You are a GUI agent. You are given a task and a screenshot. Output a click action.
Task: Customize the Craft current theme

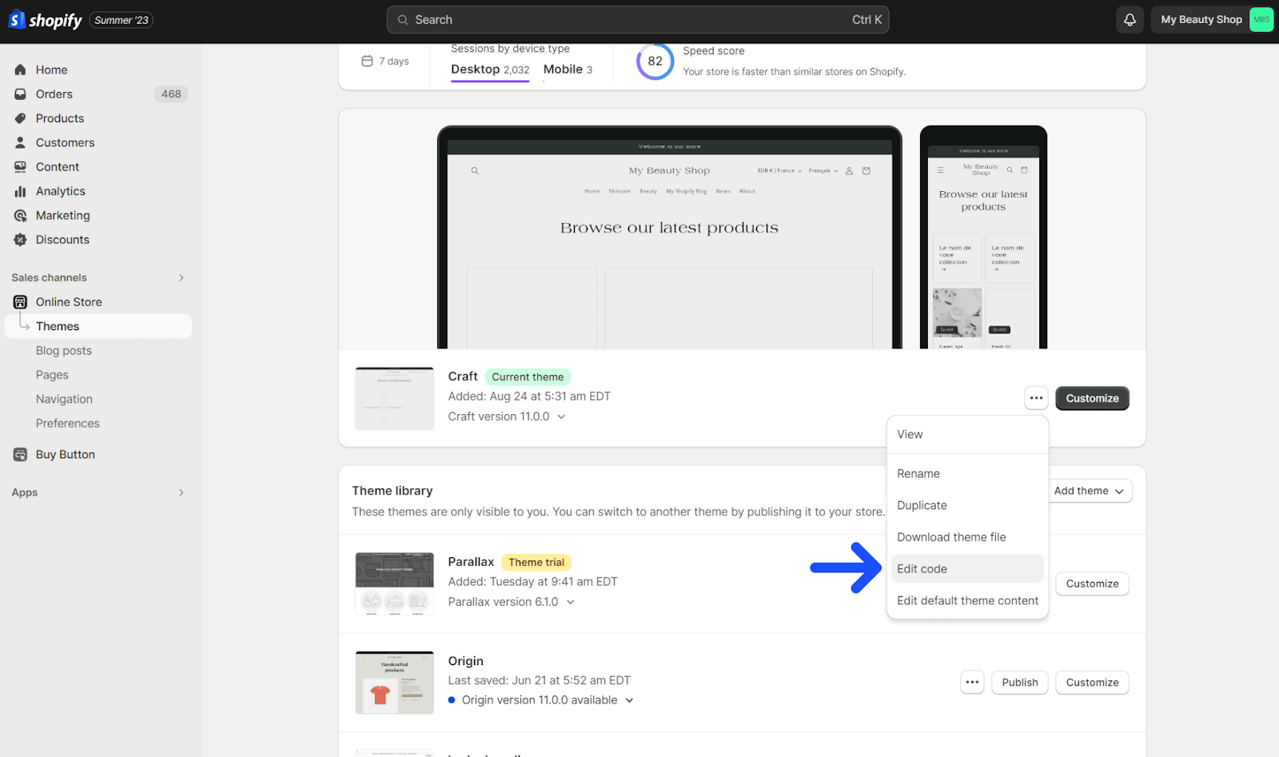(1092, 398)
